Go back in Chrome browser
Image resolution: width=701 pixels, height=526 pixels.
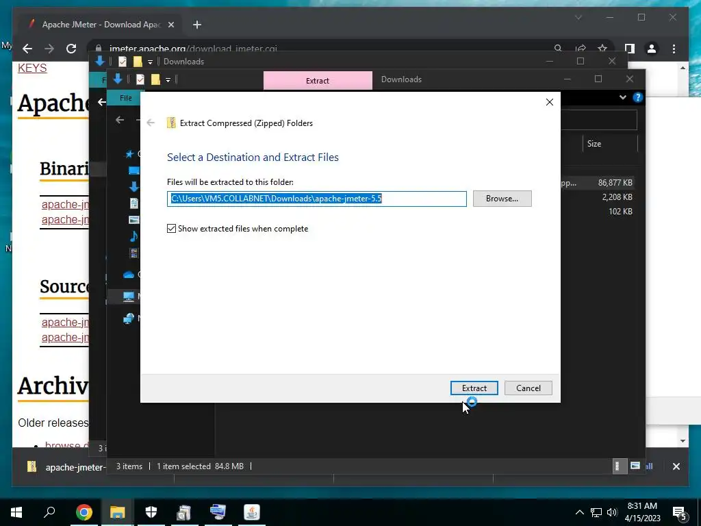(x=27, y=49)
